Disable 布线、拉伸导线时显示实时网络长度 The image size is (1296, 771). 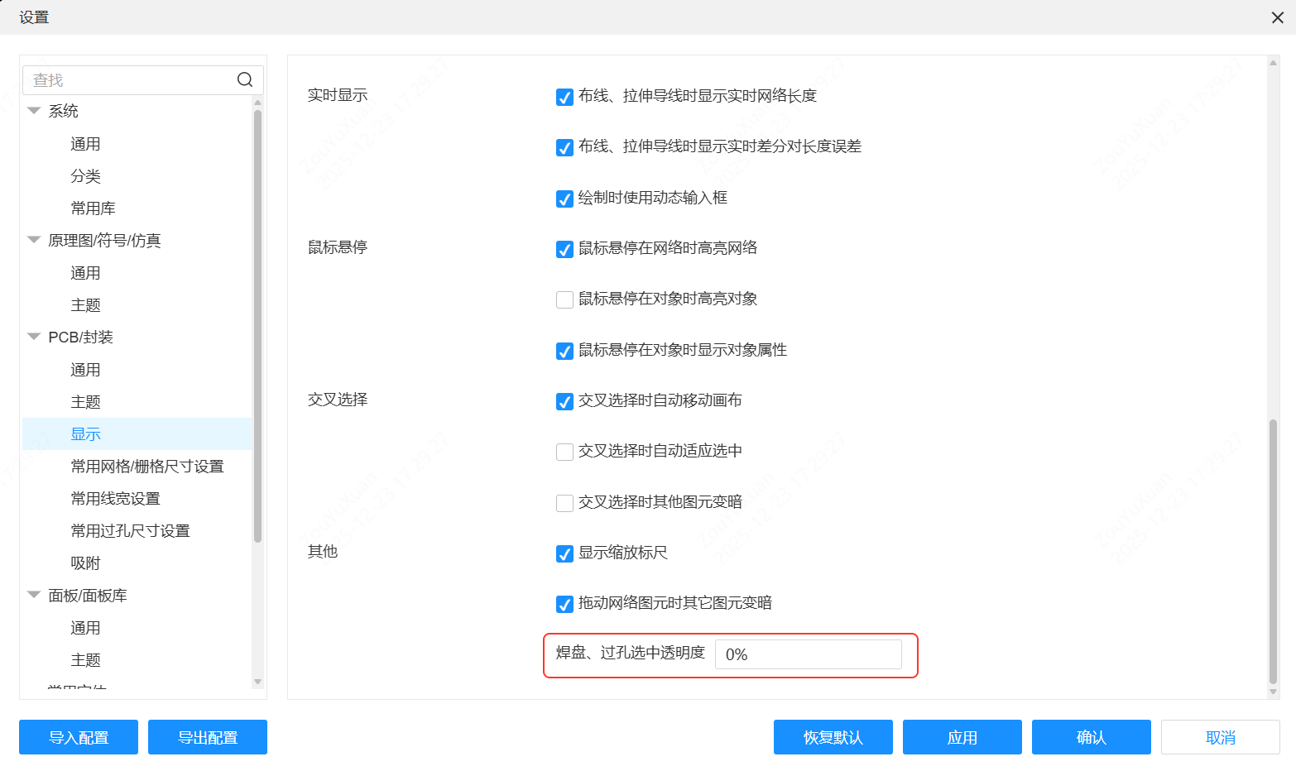[564, 97]
